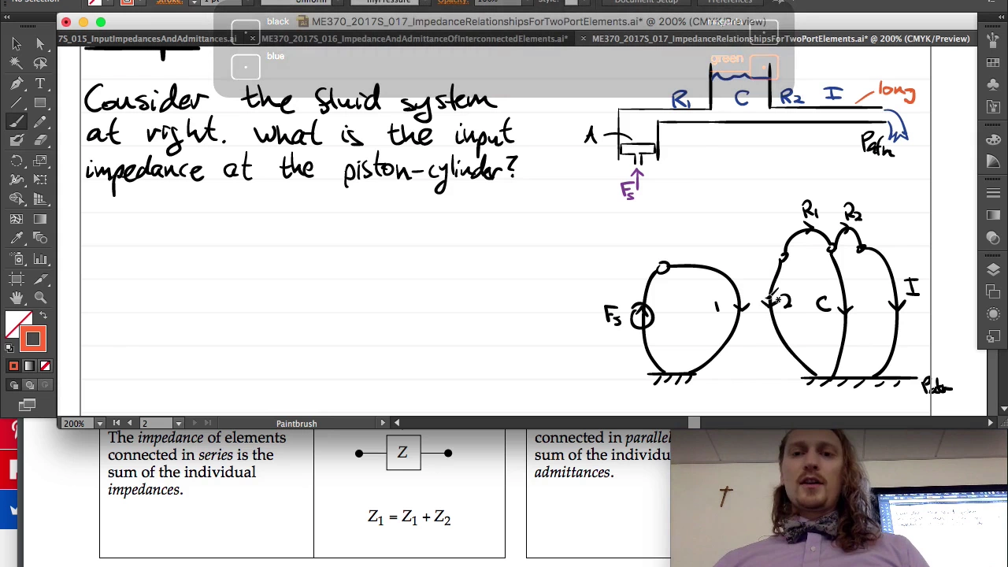Select the Free Transform tool
1008x567 pixels.
(40, 180)
